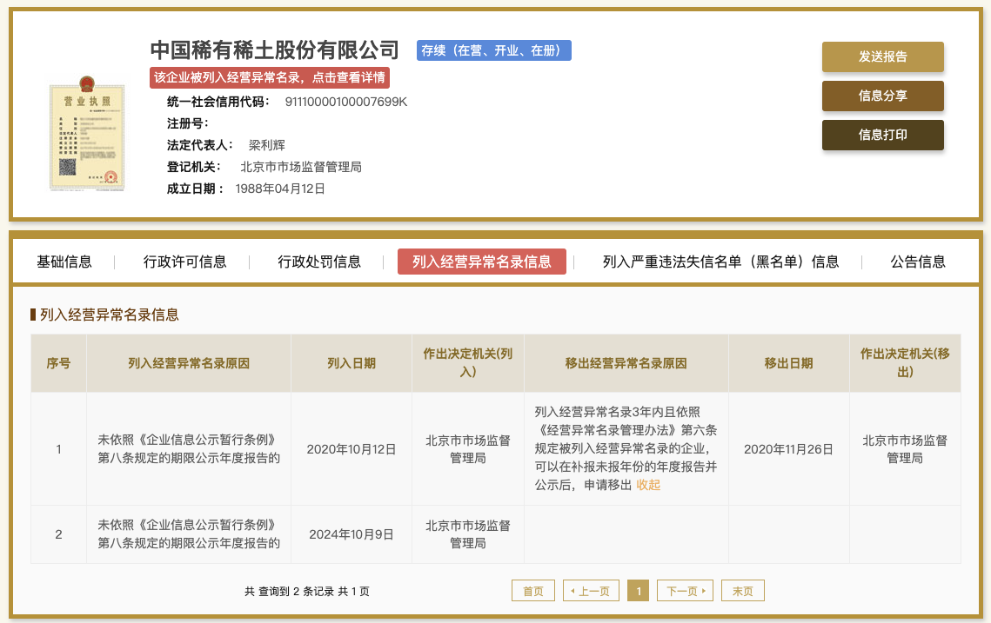The width and height of the screenshot is (991, 623).
Task: Click the 移出日期 column header
Action: [x=789, y=363]
